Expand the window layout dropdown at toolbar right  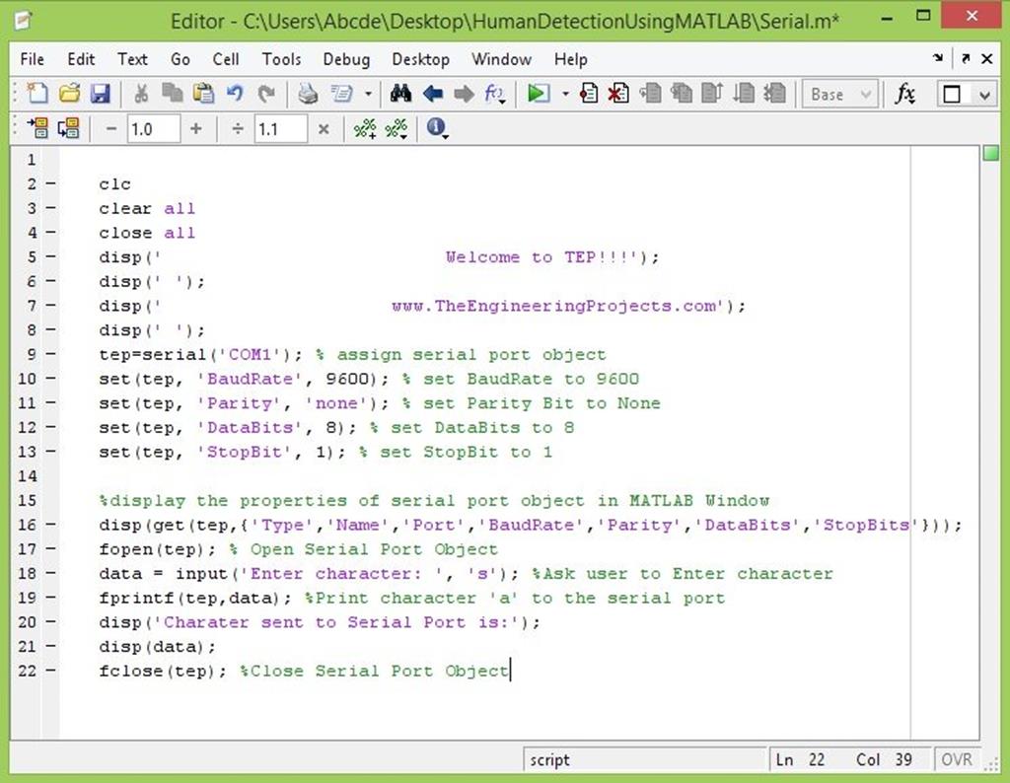point(983,94)
